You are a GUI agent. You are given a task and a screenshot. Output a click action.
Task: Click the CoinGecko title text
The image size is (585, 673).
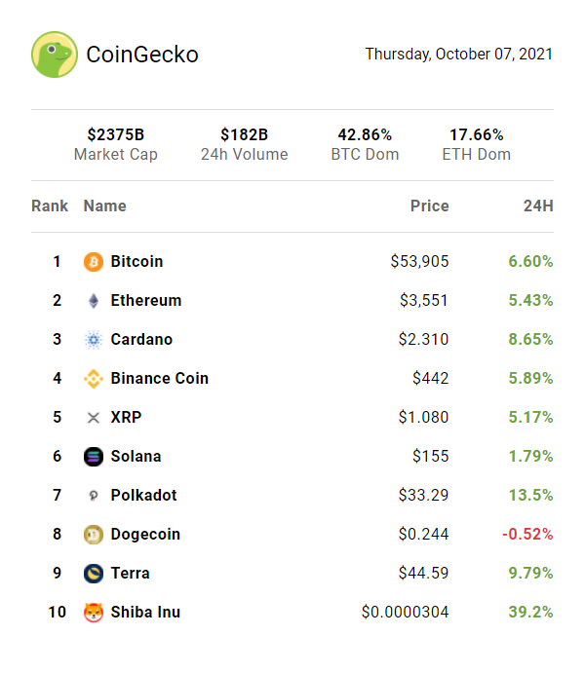point(142,55)
